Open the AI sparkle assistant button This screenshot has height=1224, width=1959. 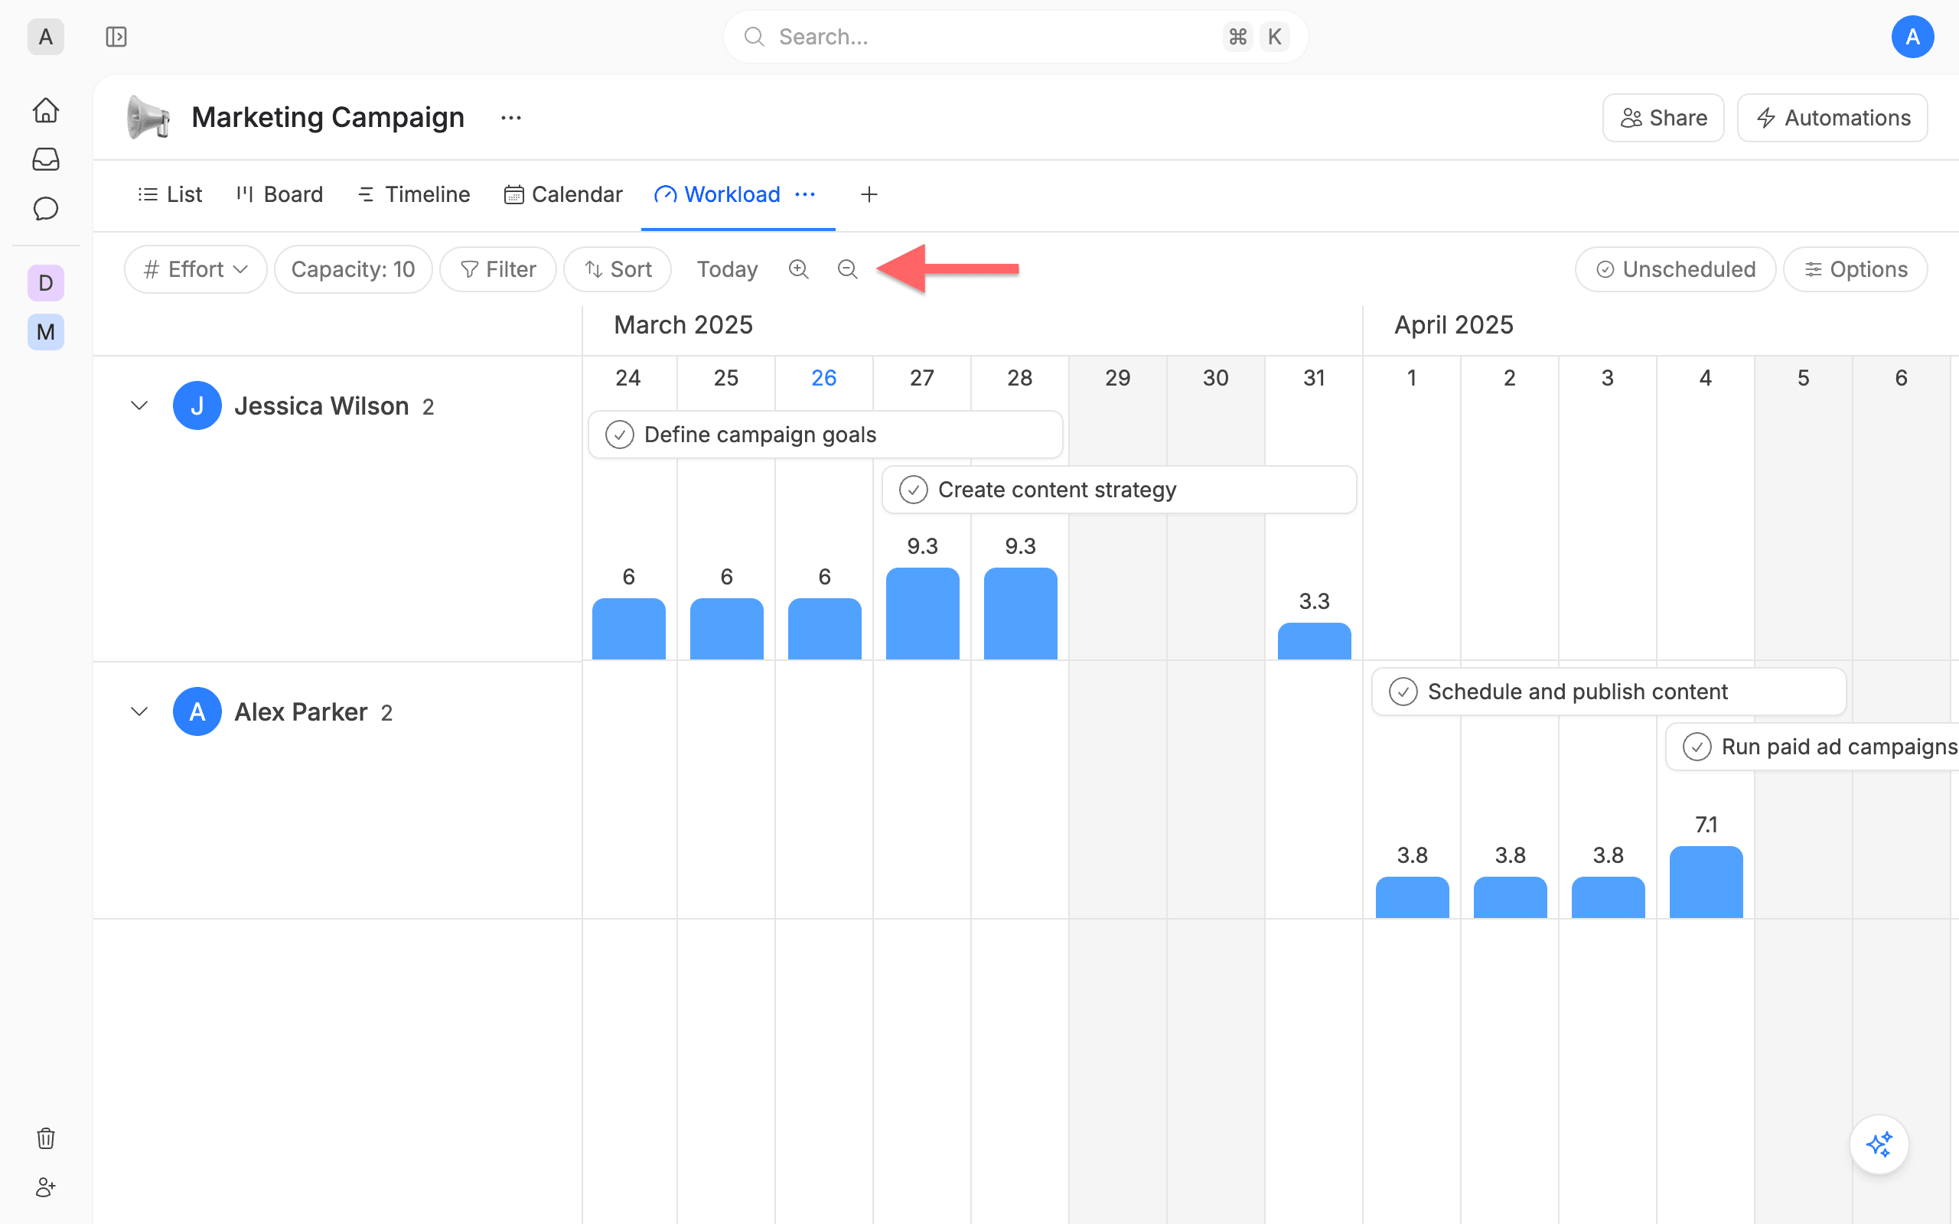tap(1879, 1144)
